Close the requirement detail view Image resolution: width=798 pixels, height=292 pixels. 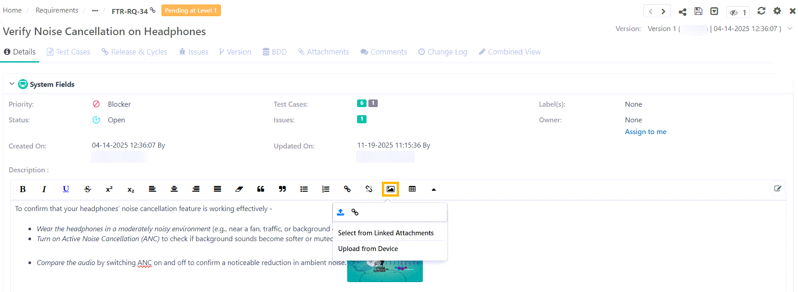(x=793, y=11)
